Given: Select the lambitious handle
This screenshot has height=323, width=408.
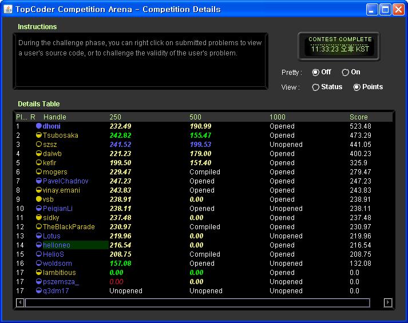Looking at the screenshot, I should 60,273.
